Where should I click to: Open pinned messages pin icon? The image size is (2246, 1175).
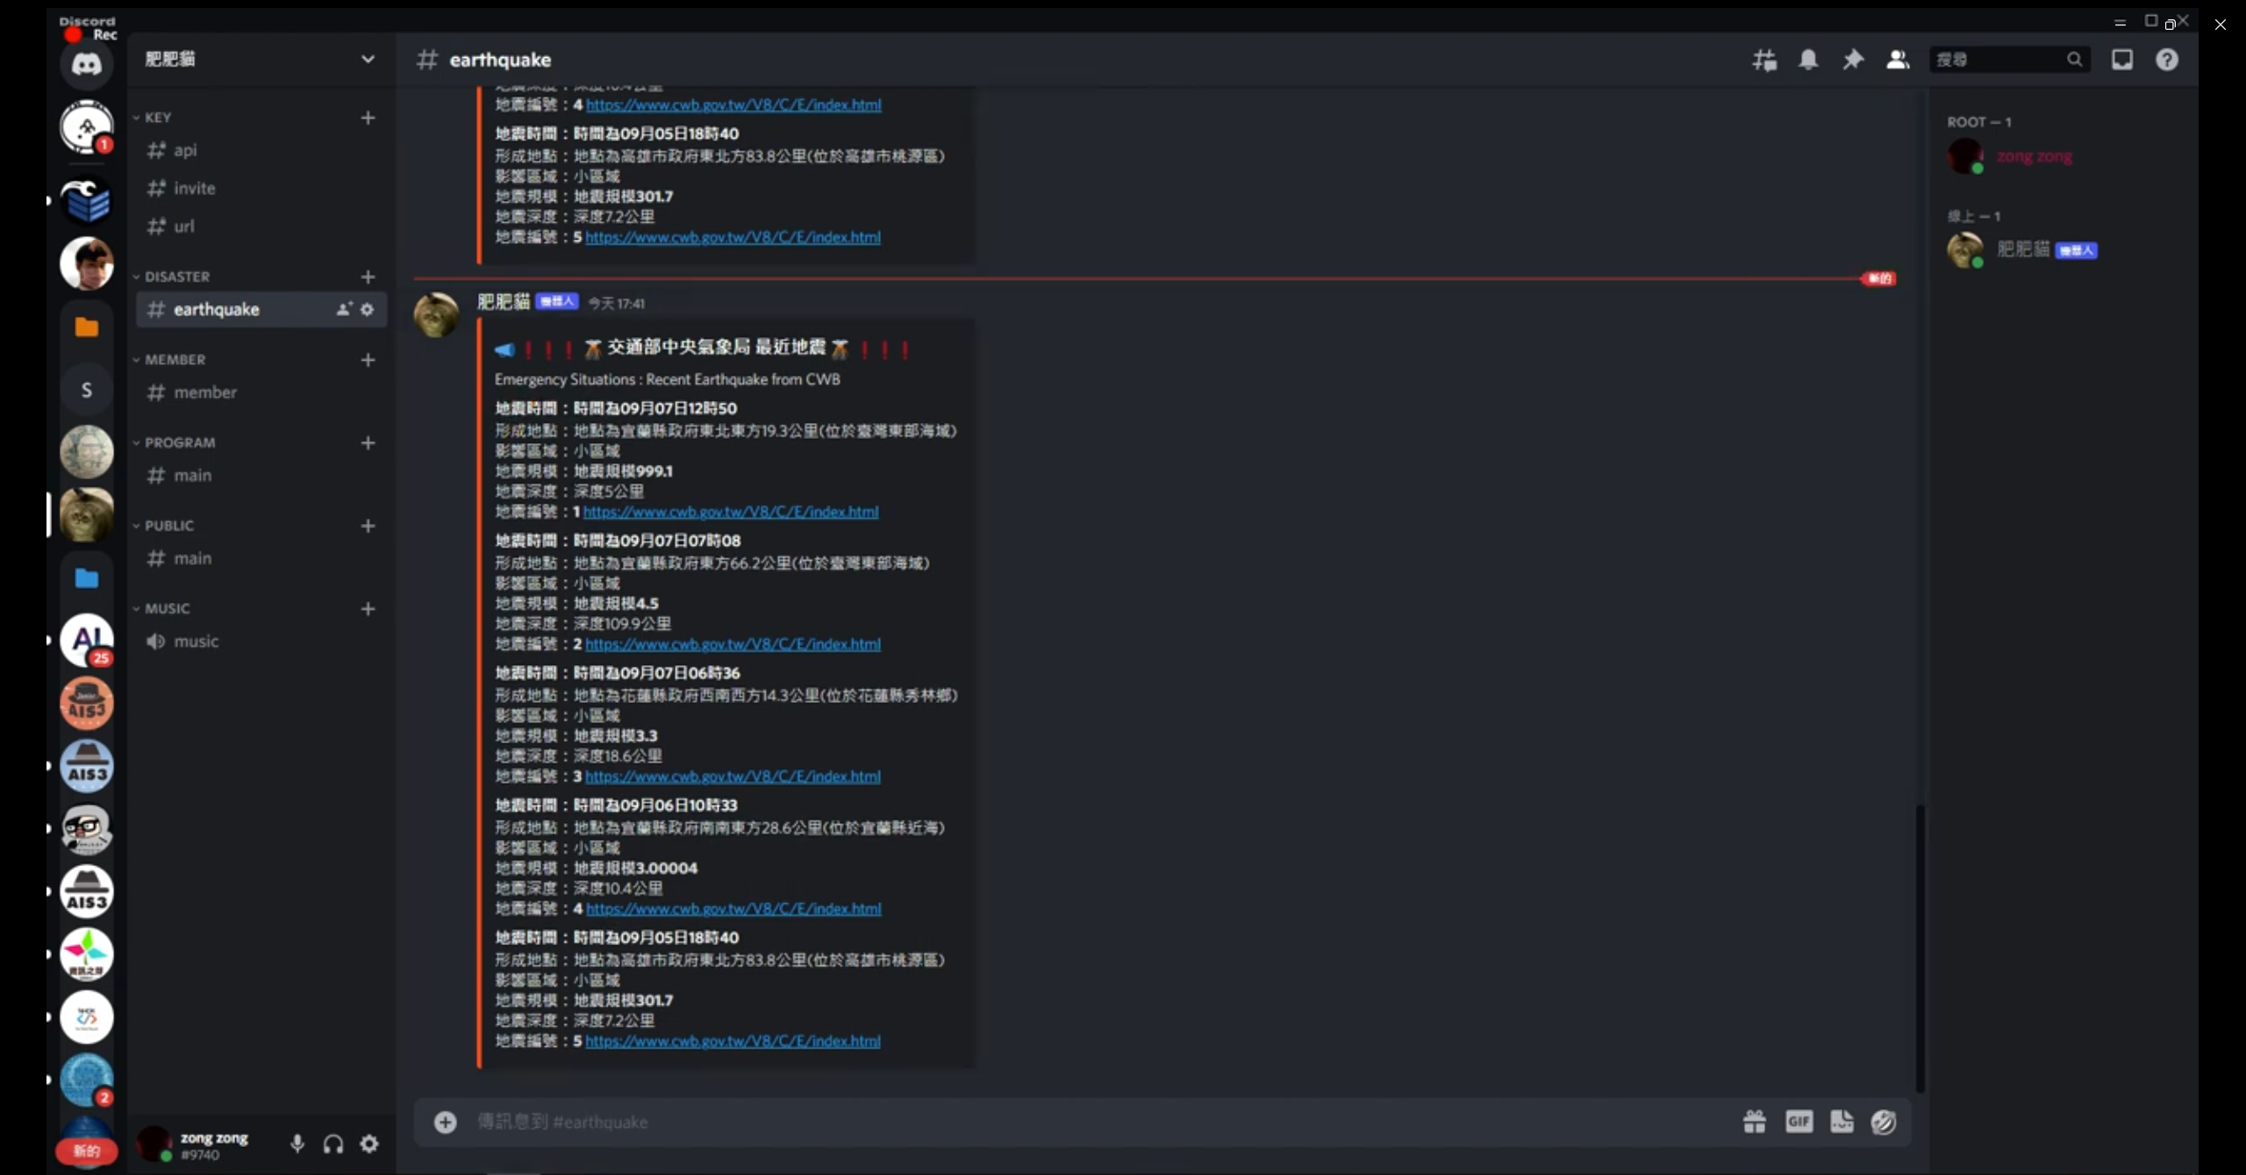(1852, 60)
